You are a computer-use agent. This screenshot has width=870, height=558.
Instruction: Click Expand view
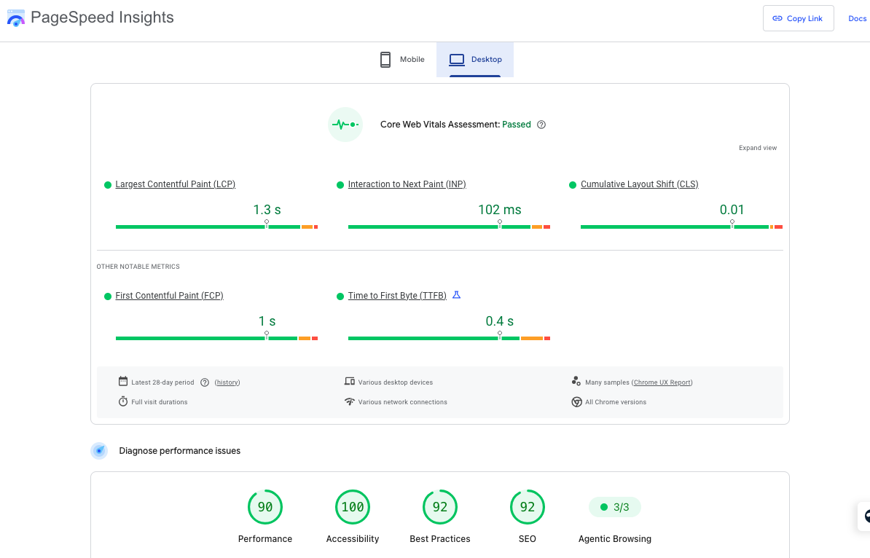[757, 148]
